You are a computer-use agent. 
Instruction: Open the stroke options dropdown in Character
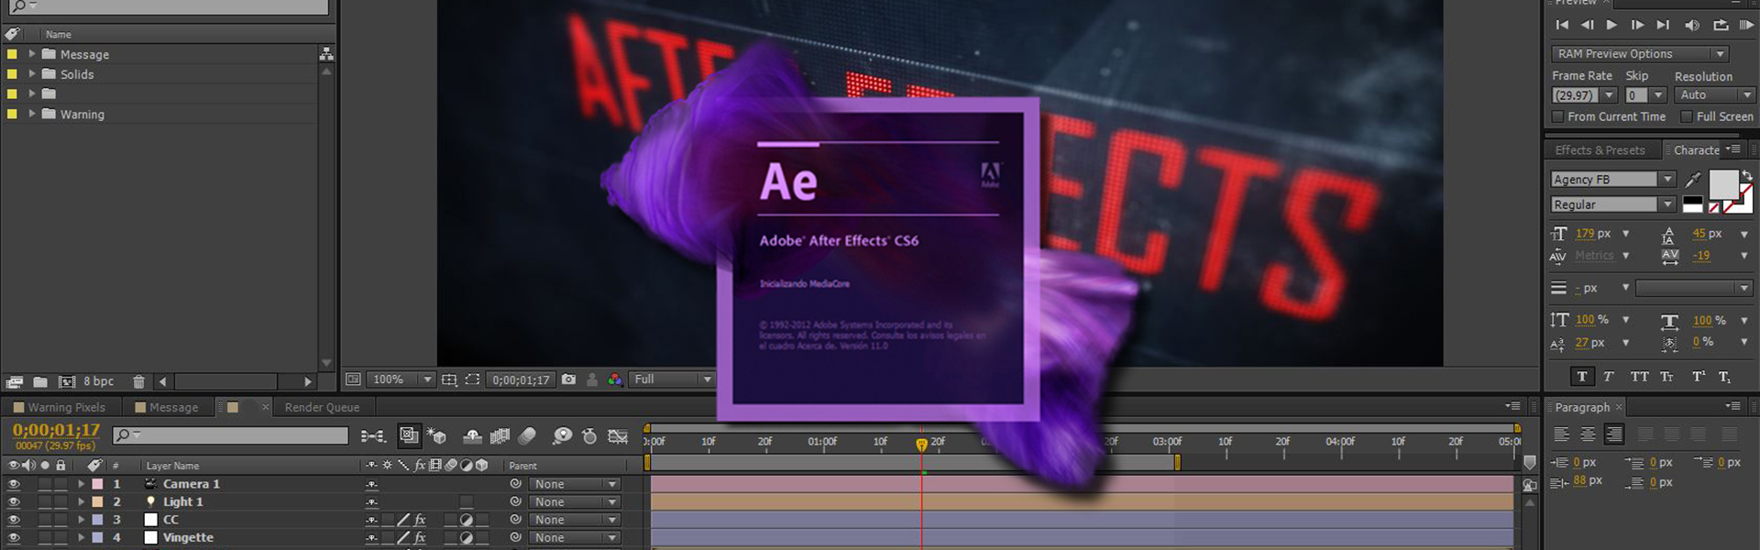1695,289
